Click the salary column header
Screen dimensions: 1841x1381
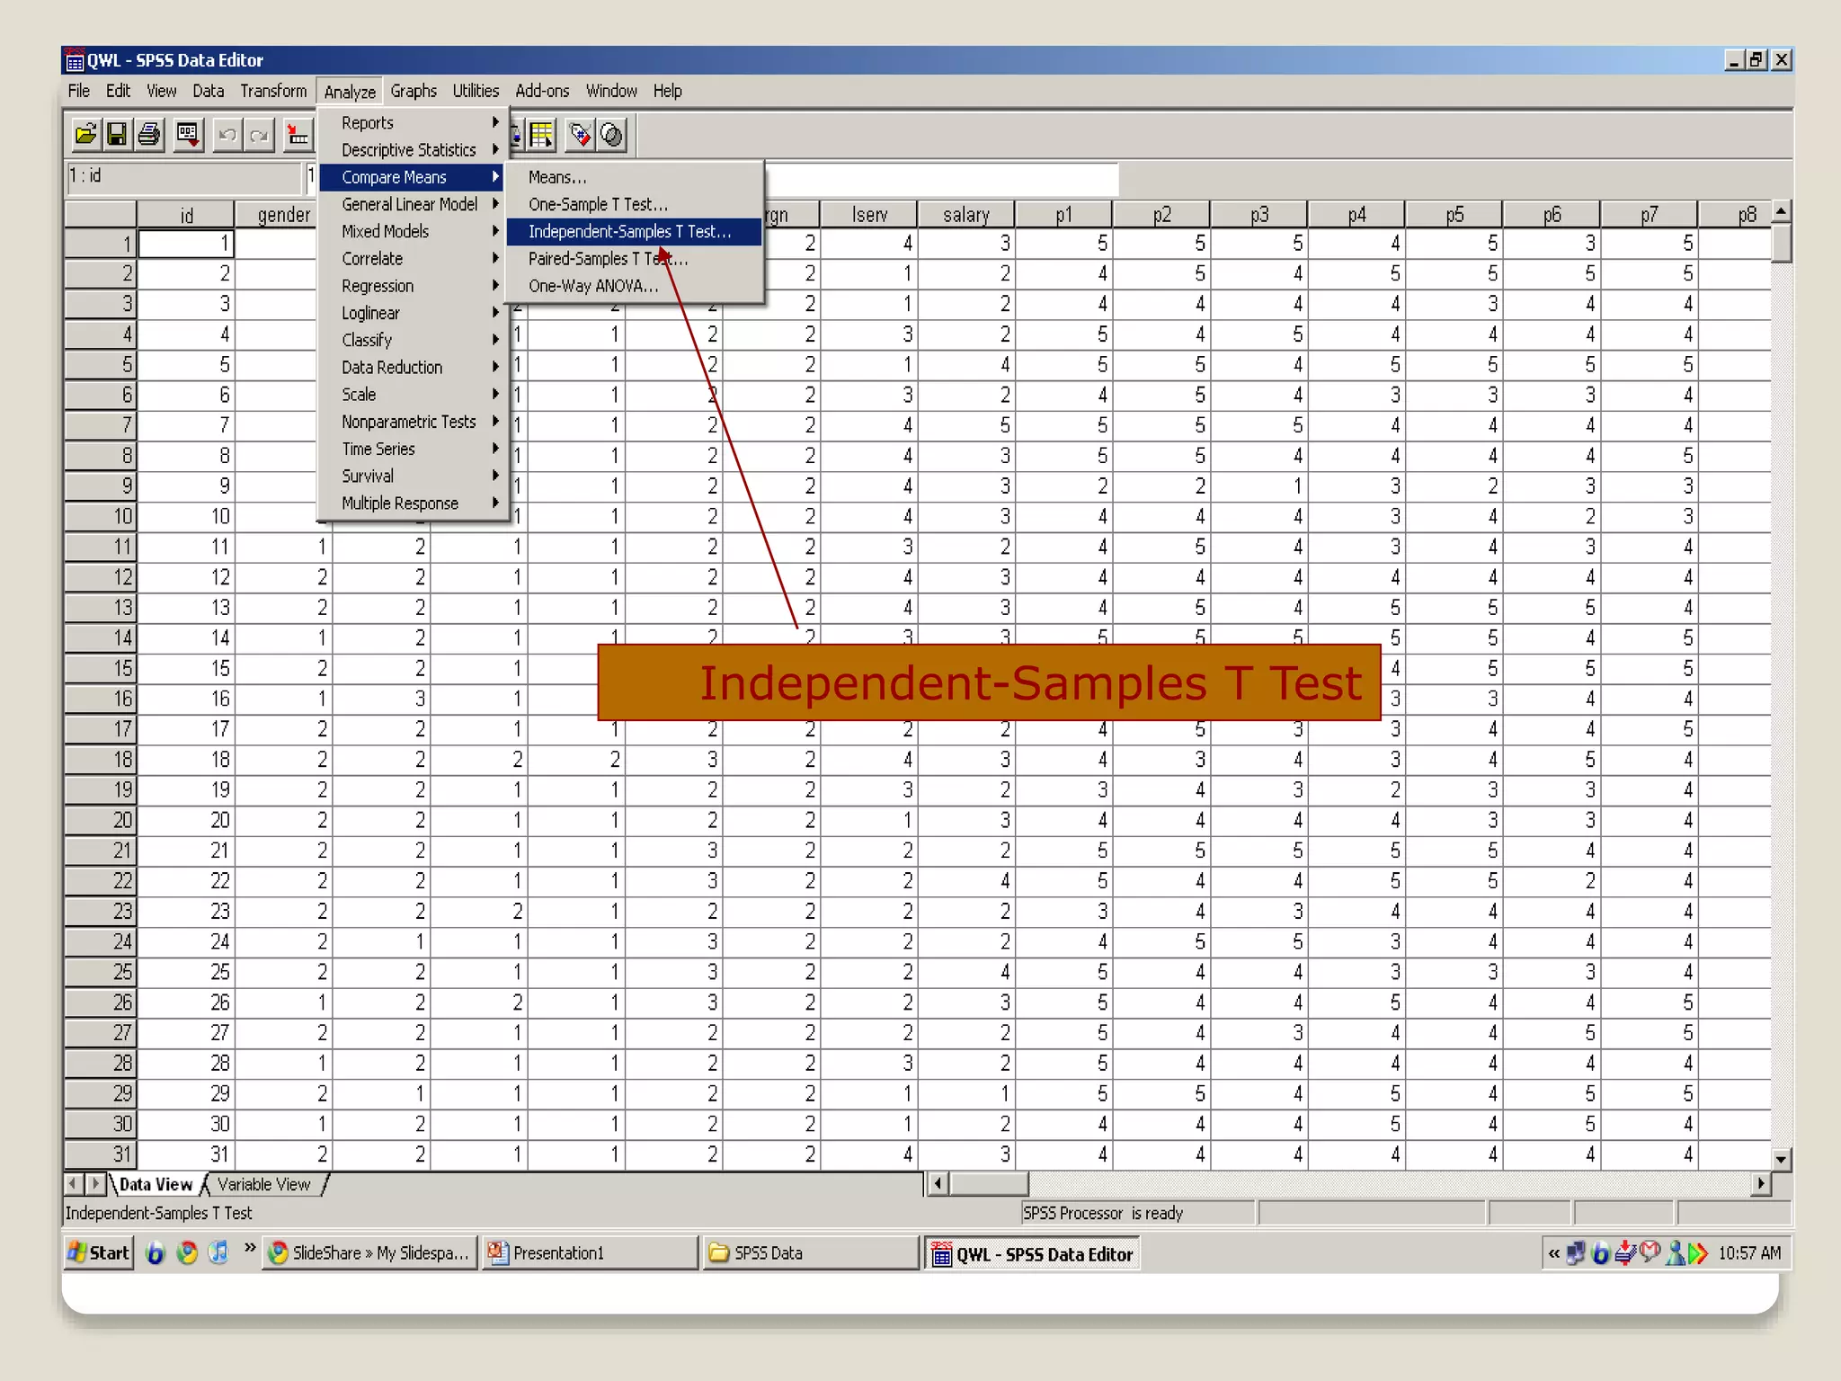965,215
